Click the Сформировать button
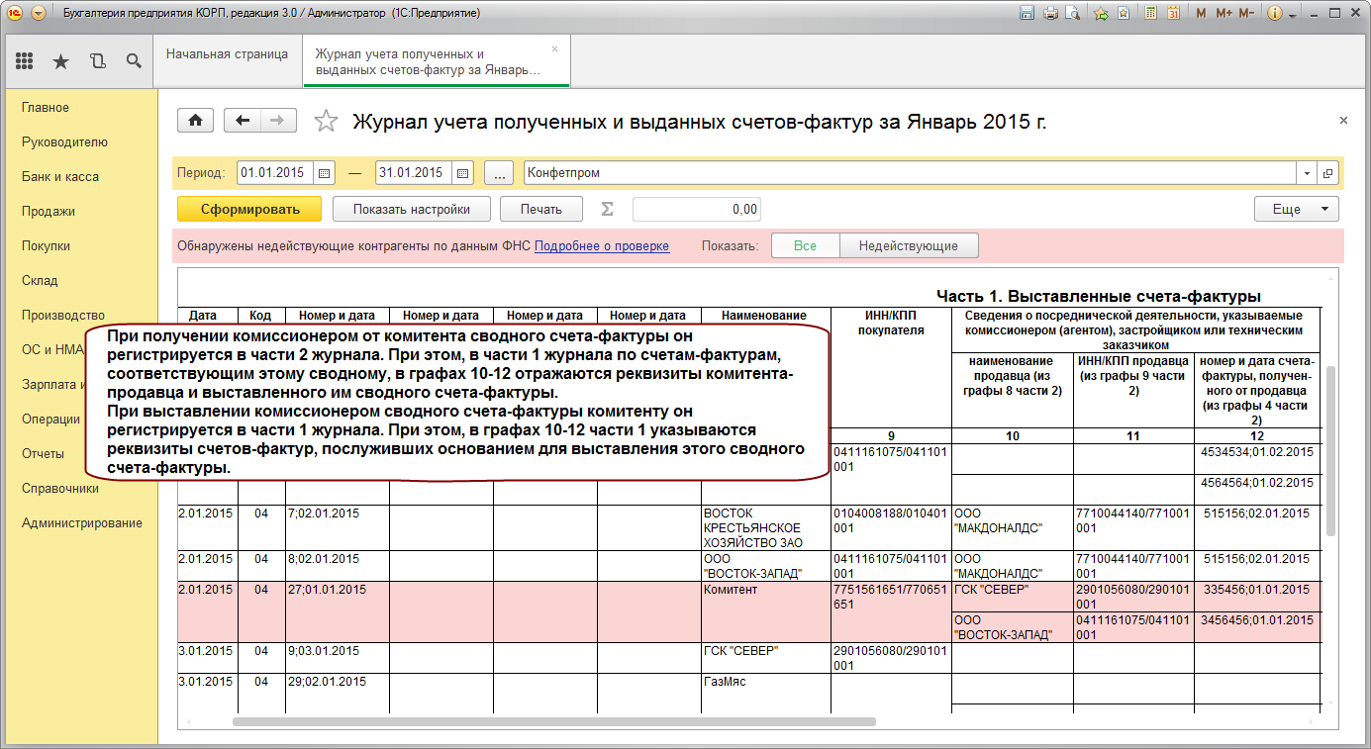 pyautogui.click(x=250, y=209)
